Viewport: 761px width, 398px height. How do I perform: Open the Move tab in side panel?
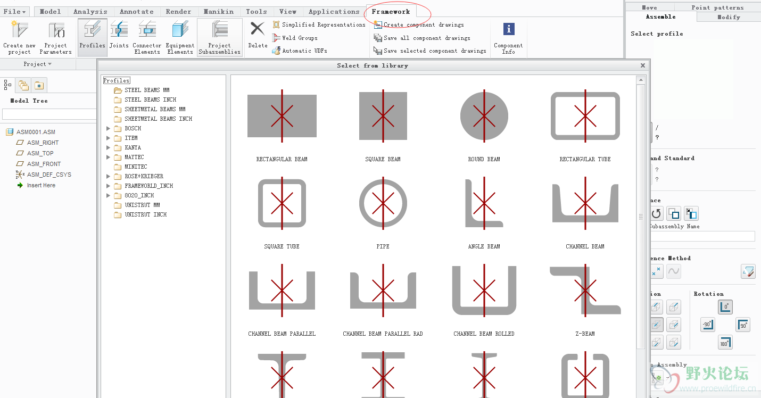coord(649,7)
